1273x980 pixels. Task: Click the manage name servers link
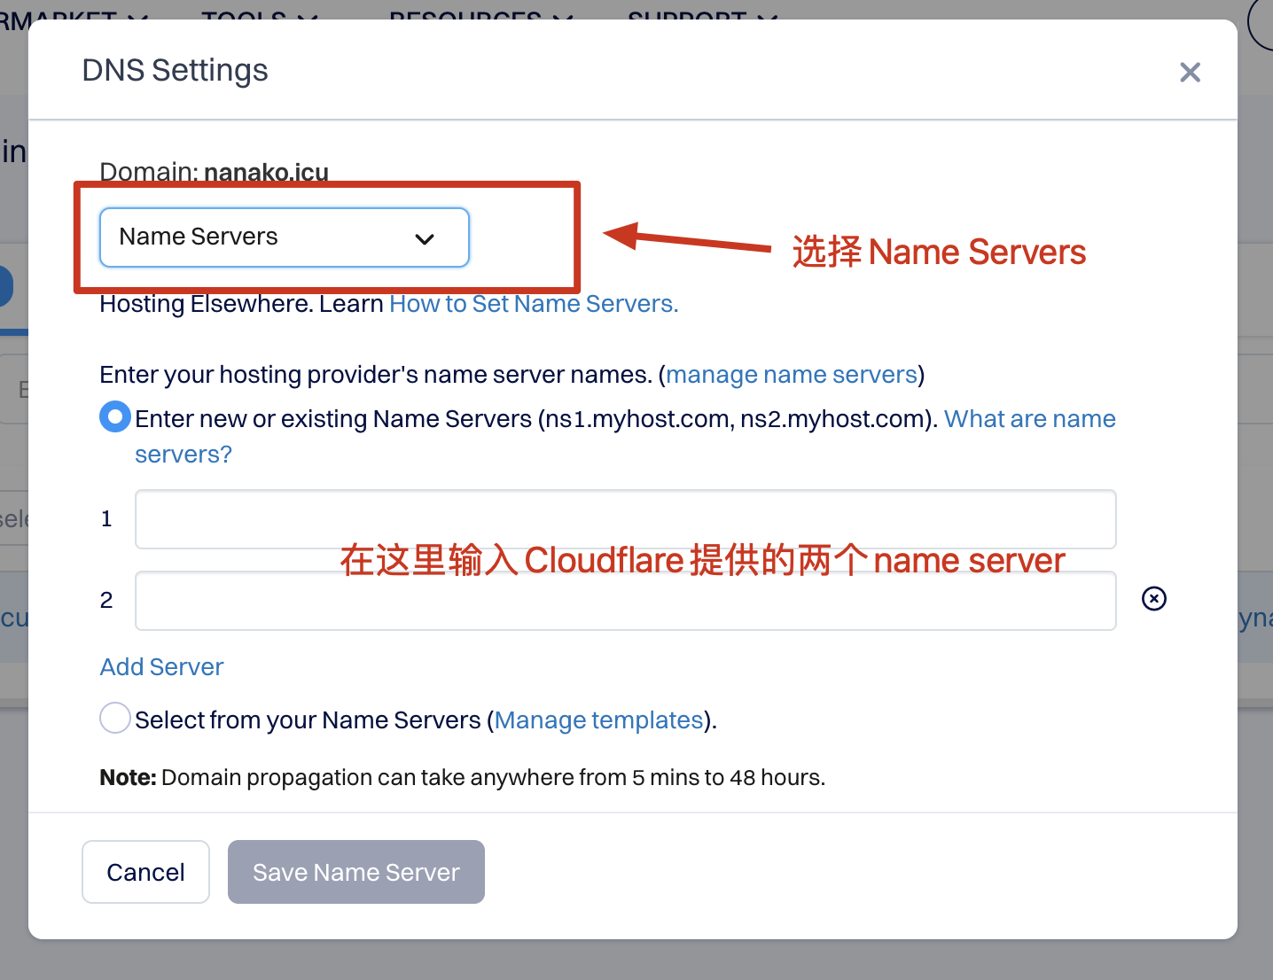[x=791, y=375]
